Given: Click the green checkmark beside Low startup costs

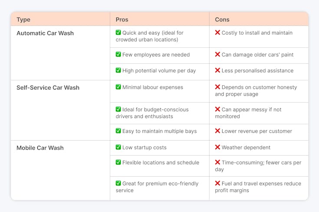Looking at the screenshot, I should point(118,147).
